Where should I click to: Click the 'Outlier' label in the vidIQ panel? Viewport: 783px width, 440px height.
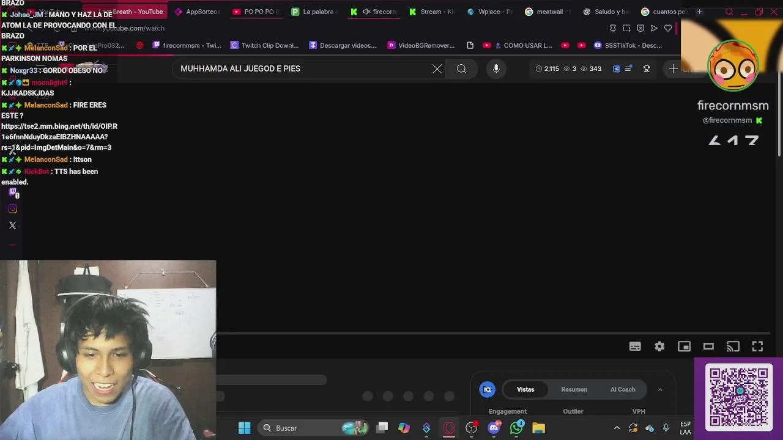[573, 411]
